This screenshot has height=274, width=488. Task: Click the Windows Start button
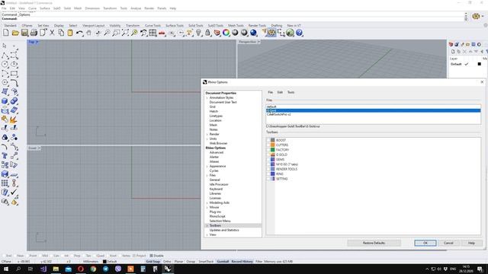[6, 269]
